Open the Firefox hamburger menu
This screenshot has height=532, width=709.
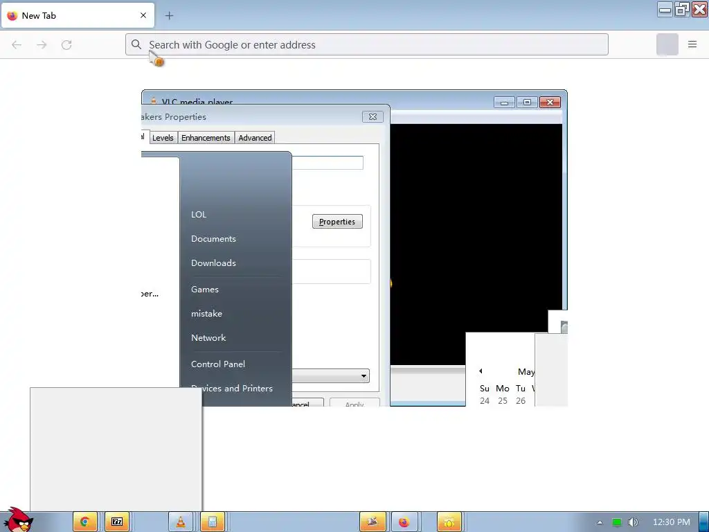(692, 44)
